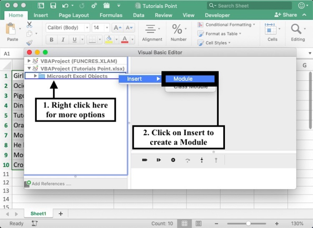Toggle Underline formatting
313x228 pixels.
click(75, 40)
